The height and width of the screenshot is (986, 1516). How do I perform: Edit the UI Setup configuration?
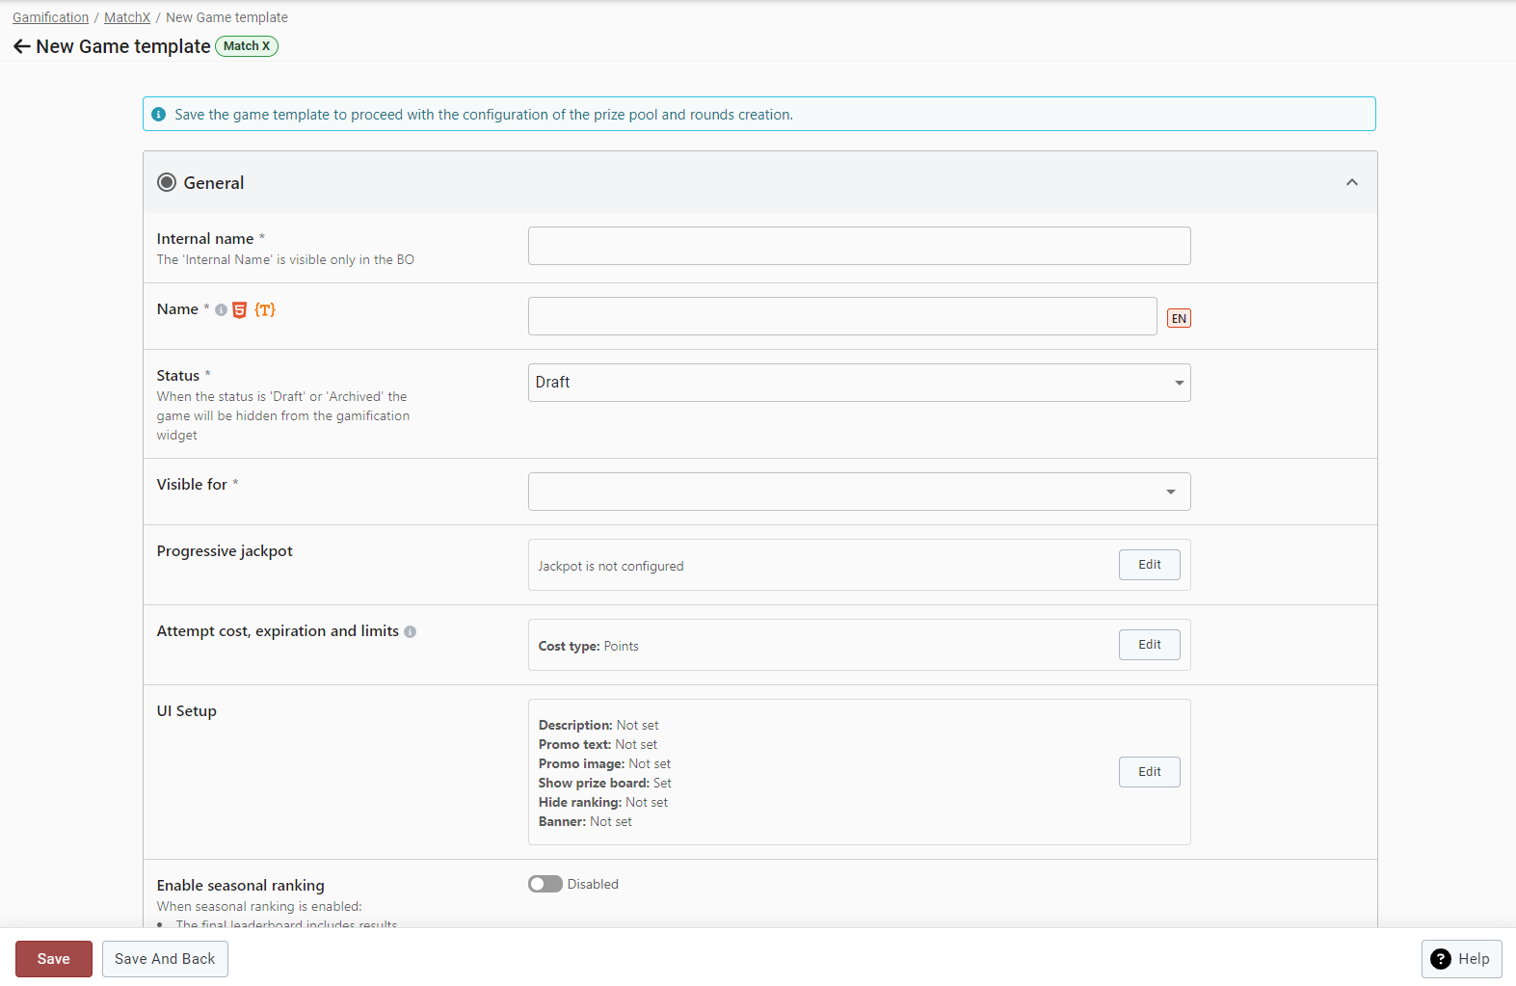tap(1149, 772)
